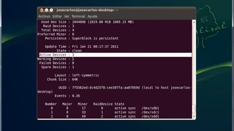
Task: Click the 'Used Dev Size' line
Action: pyautogui.click(x=87, y=22)
